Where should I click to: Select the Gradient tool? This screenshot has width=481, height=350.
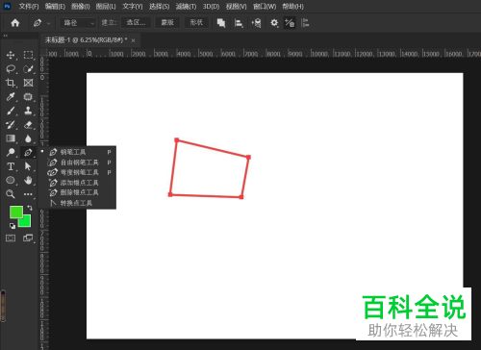[x=11, y=138]
